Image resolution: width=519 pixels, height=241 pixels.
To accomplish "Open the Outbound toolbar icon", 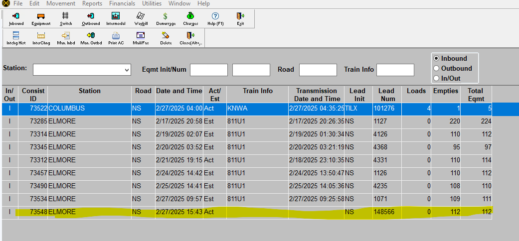I will pos(91,19).
